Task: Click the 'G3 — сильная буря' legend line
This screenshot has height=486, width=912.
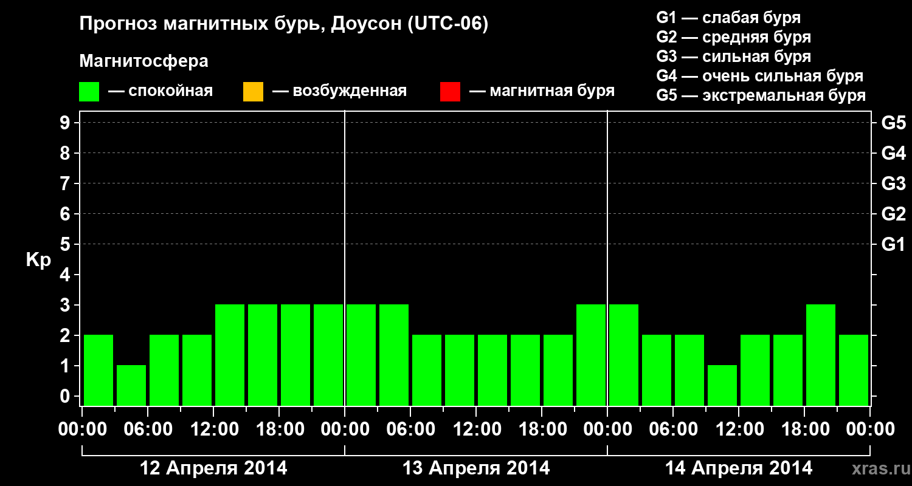Action: (733, 56)
